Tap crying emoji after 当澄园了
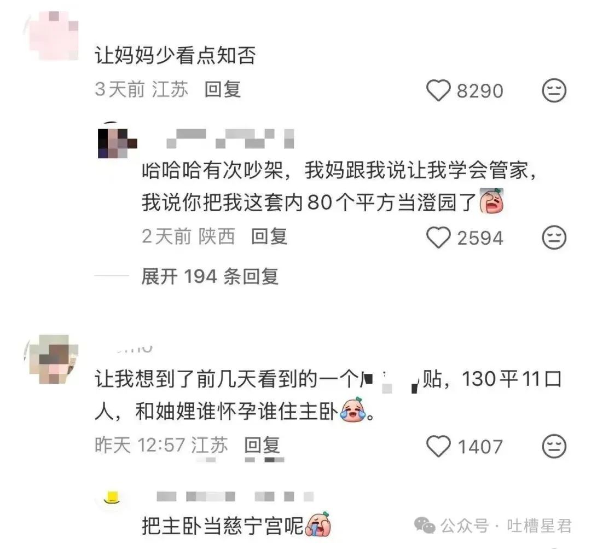 click(x=491, y=201)
